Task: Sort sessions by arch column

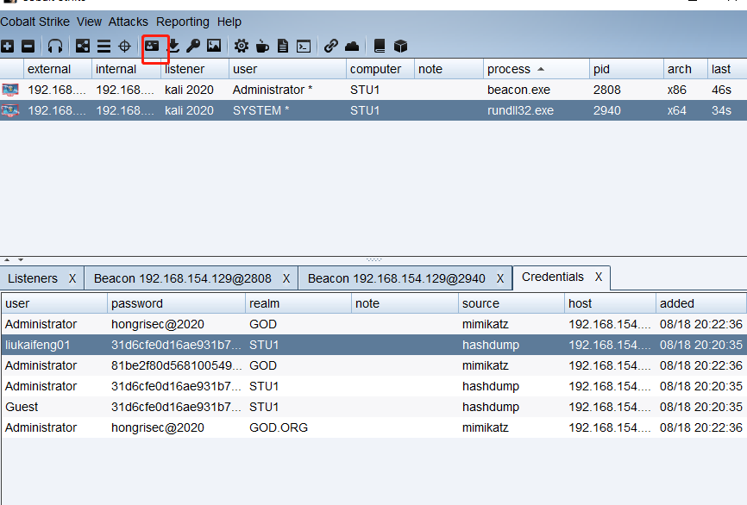Action: coord(685,69)
